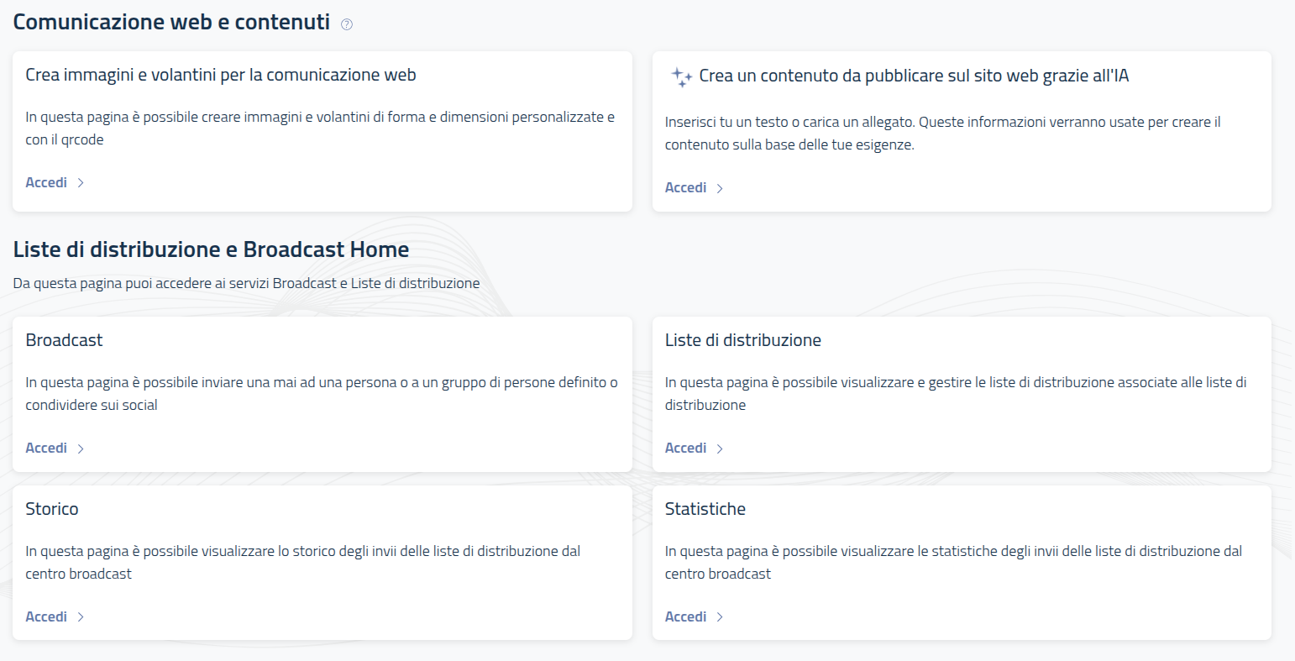Screen dimensions: 1295x661
Task: Select the Broadcast card title
Action: (x=64, y=340)
